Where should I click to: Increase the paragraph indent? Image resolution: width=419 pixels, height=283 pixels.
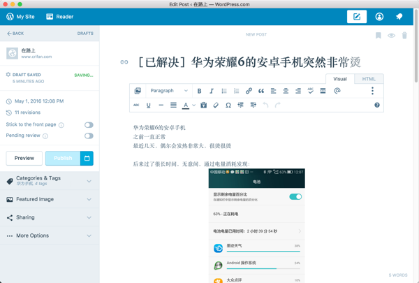[253, 105]
